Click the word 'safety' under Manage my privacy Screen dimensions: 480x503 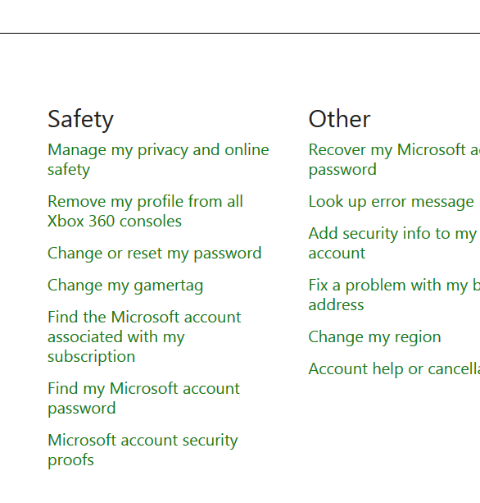[69, 170]
